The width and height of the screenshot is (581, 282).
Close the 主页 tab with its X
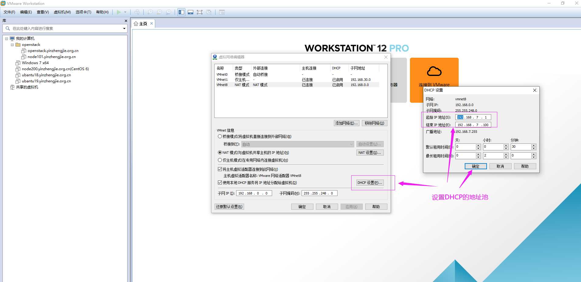coord(152,23)
